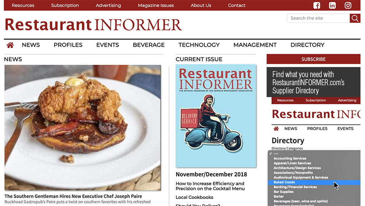This screenshot has height=206, width=365.
Task: Open the LinkedIn page icon
Action: point(332,5)
